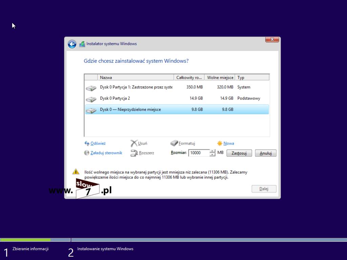Viewport: 347px width, 260px height.
Task: Proceed with the Dalej button
Action: point(264,189)
